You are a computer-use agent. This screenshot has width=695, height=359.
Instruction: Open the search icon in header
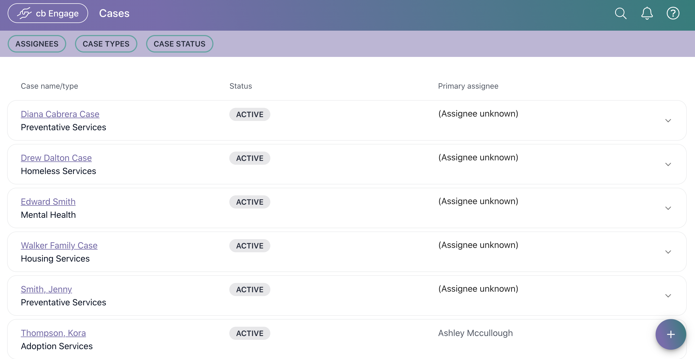pos(621,13)
